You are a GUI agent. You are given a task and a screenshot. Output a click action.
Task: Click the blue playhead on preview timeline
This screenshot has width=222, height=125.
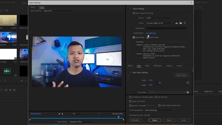coord(119,117)
